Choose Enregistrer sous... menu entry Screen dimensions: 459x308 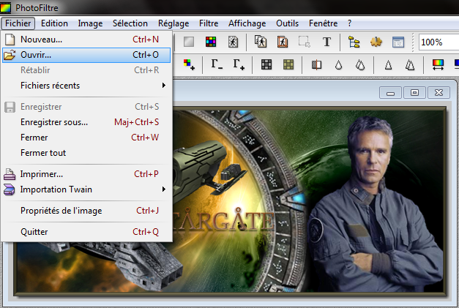[86, 122]
